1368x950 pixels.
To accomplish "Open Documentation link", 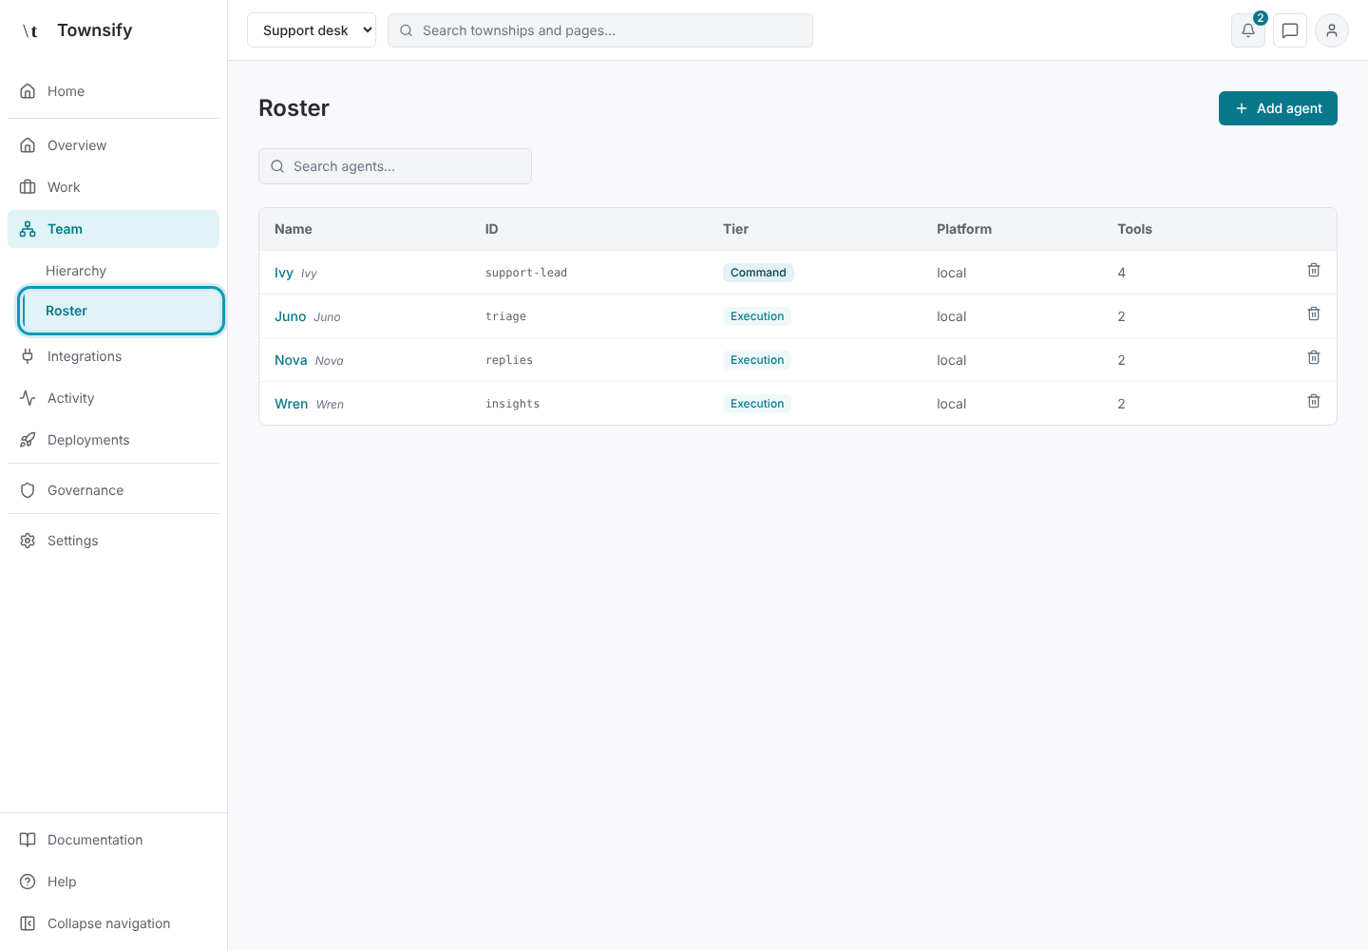I will click(x=113, y=840).
